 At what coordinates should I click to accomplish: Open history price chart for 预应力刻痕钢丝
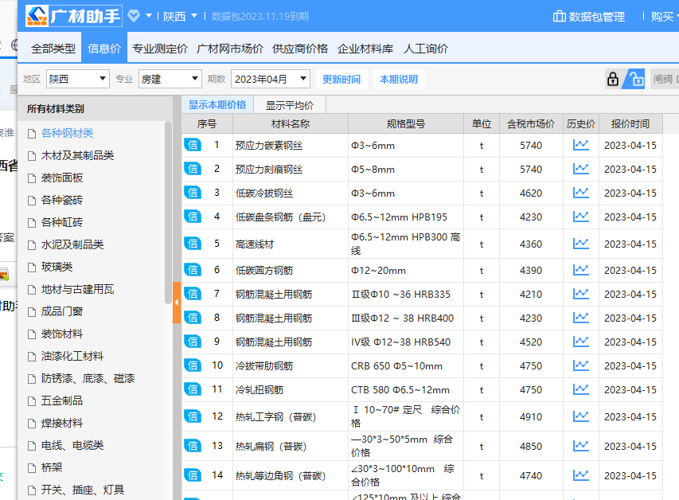(x=581, y=169)
